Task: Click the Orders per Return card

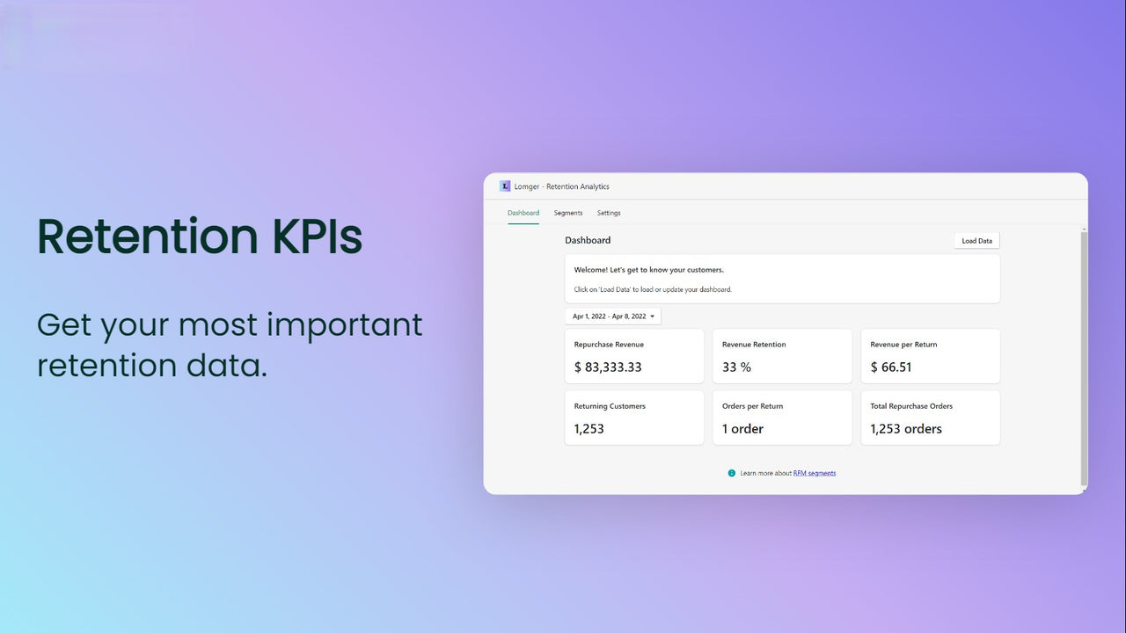Action: [781, 418]
